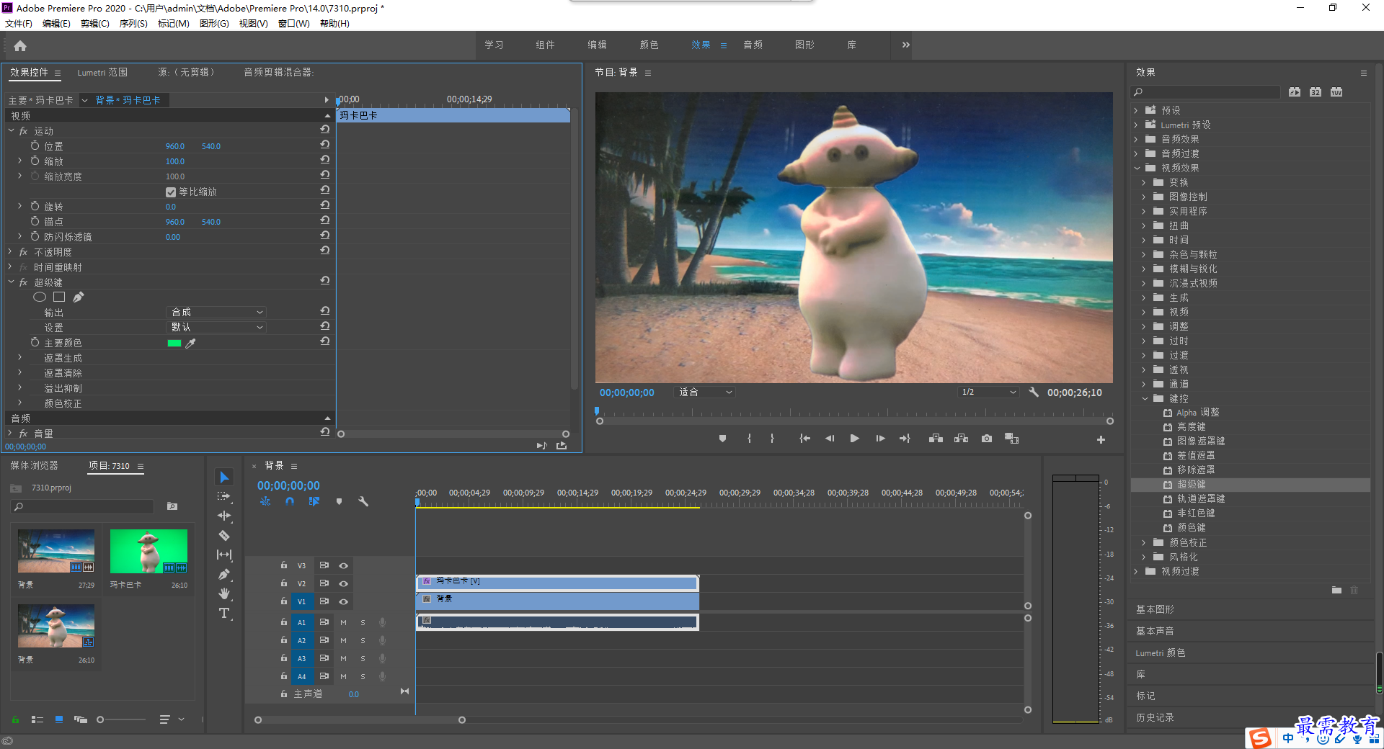Step forward one frame in program monitor

coord(880,439)
